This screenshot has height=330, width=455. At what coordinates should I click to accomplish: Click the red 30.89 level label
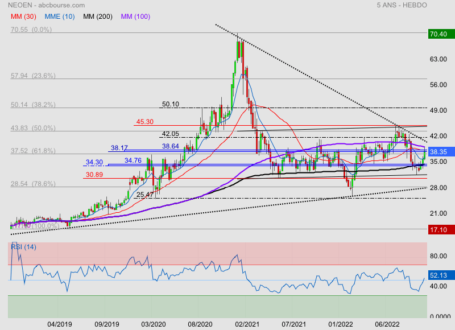tap(94, 175)
